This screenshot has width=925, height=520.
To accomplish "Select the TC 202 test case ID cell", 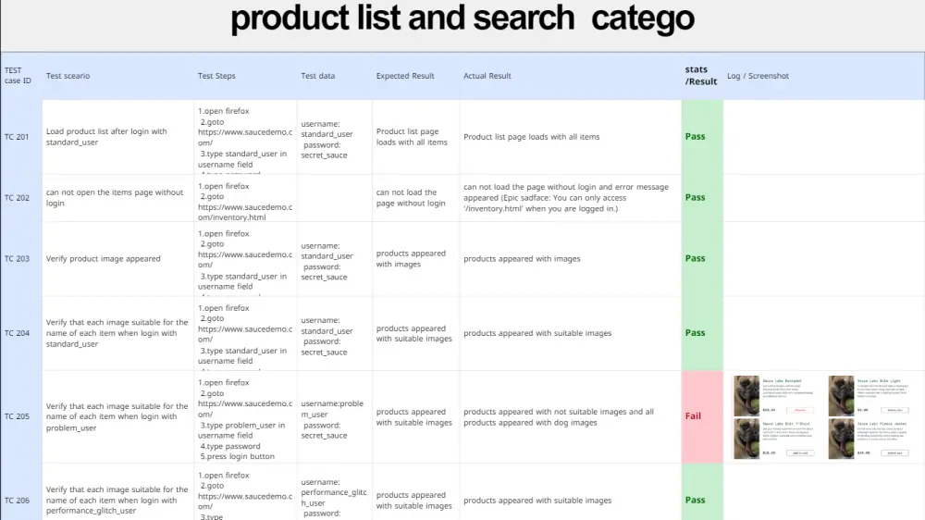I will (18, 198).
